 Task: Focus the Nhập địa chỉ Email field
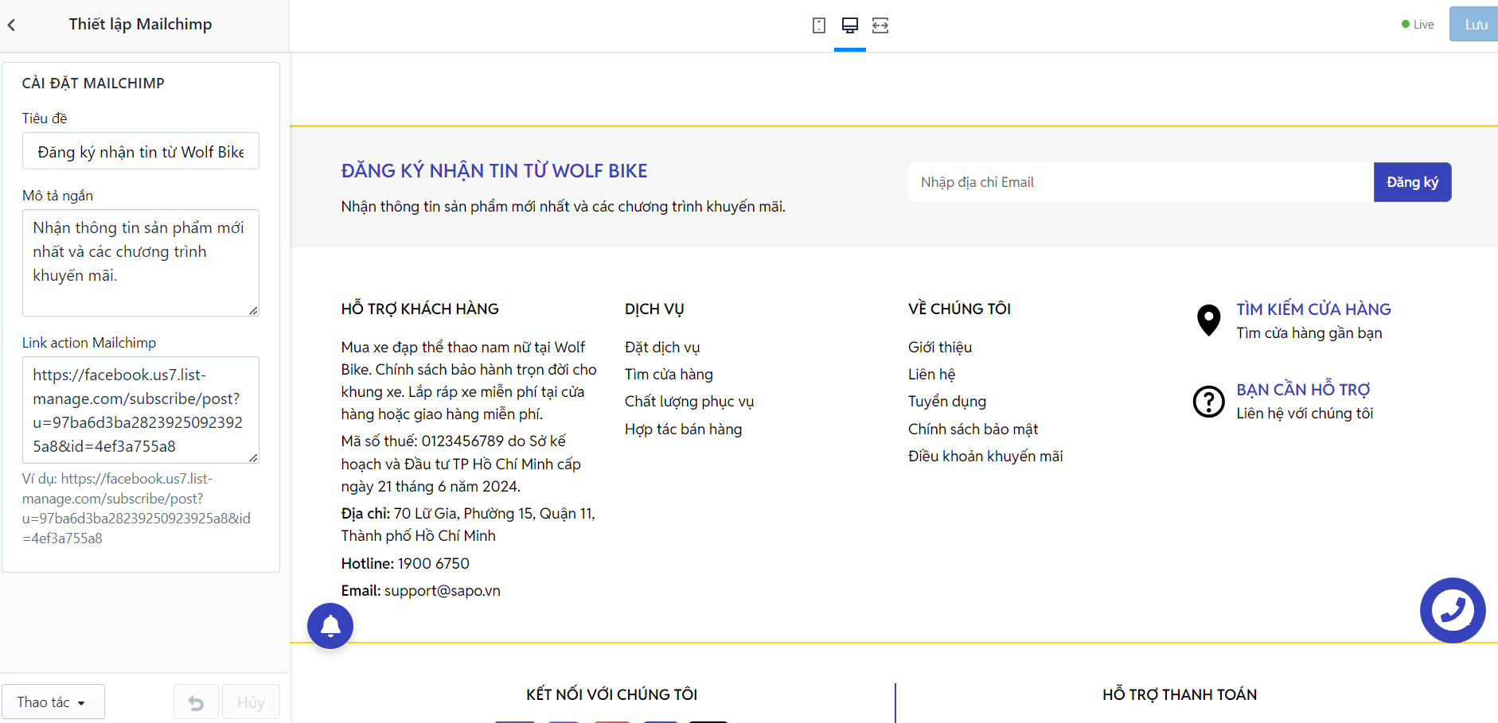pos(1141,182)
